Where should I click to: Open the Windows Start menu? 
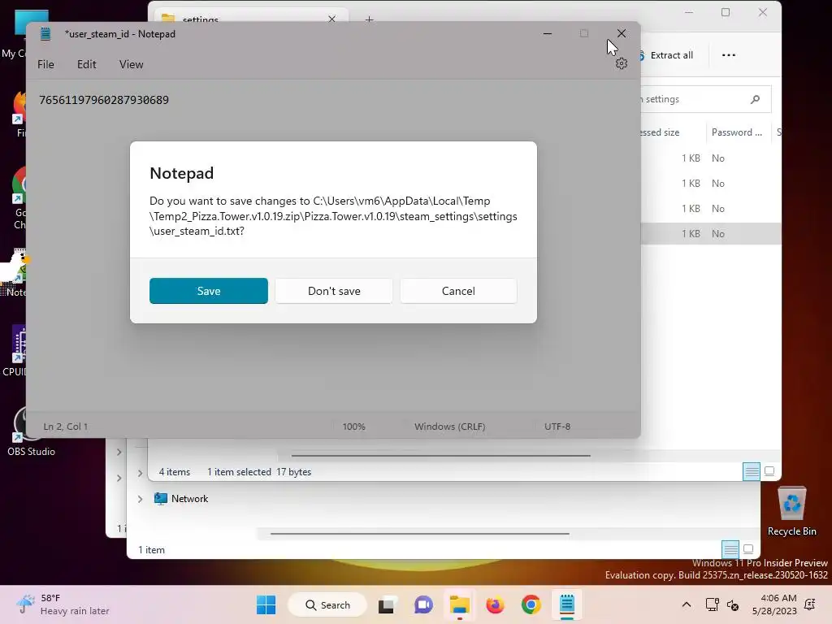point(266,604)
